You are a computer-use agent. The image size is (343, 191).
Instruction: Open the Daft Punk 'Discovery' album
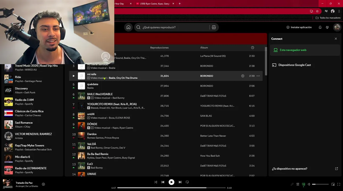(x=32, y=90)
